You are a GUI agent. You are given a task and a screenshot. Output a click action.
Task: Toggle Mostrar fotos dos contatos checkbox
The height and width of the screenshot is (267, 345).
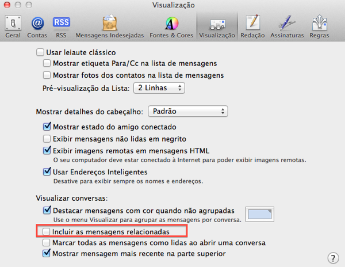(x=47, y=75)
